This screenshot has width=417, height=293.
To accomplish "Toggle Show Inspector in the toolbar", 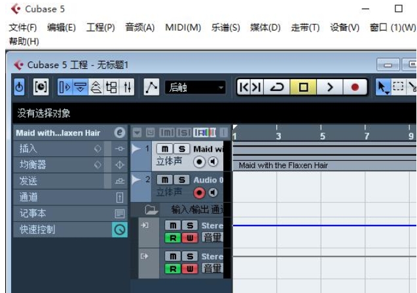I will (65, 87).
